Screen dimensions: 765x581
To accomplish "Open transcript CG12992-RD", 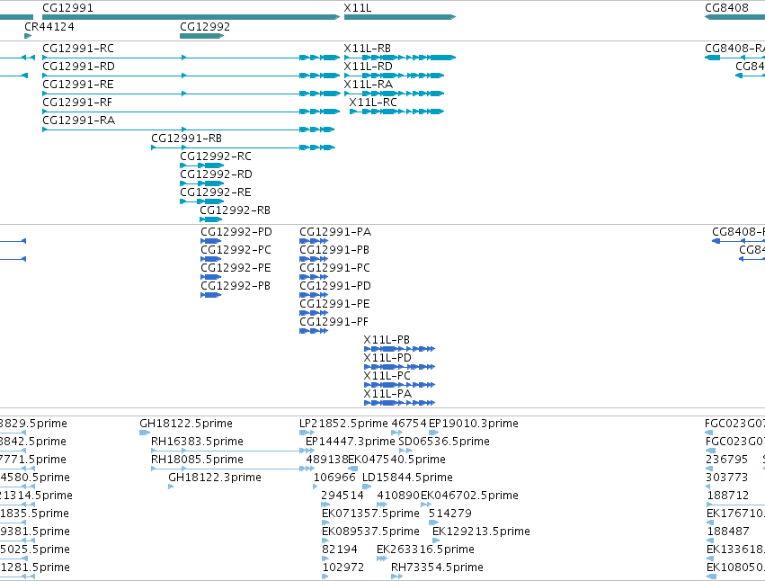I will (216, 174).
